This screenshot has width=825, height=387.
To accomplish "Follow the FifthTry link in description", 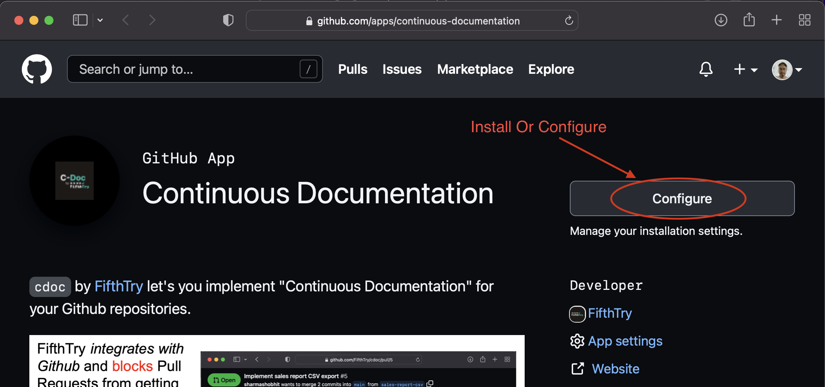I will click(119, 286).
